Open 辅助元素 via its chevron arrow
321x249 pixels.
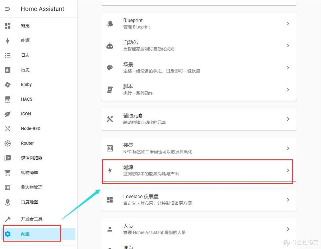288,119
